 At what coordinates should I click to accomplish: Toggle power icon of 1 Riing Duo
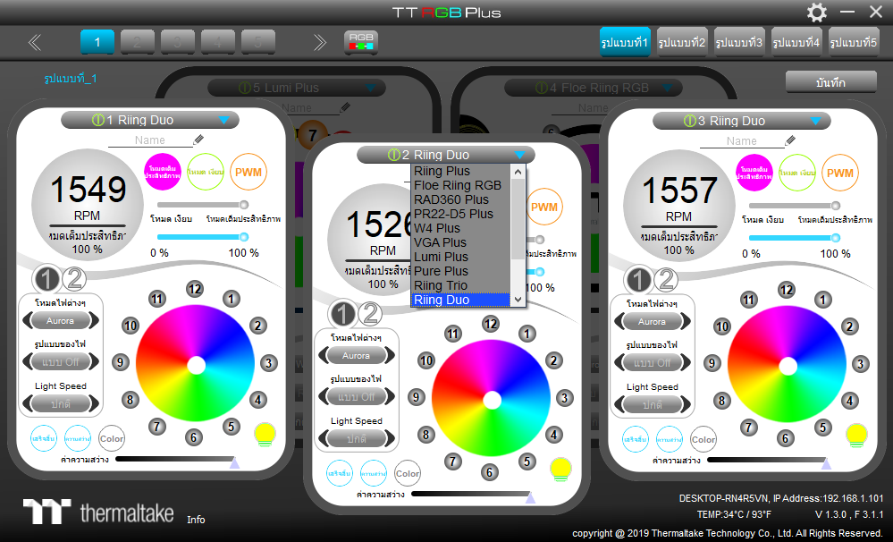(98, 121)
